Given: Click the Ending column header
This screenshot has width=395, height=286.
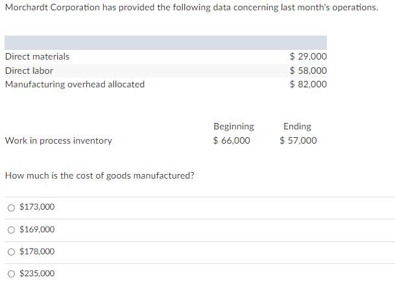Looking at the screenshot, I should click(297, 126).
